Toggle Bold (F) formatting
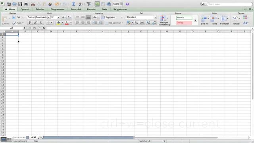 click(x=30, y=23)
